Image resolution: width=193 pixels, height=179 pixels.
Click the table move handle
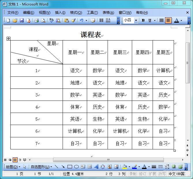[x=8, y=39]
